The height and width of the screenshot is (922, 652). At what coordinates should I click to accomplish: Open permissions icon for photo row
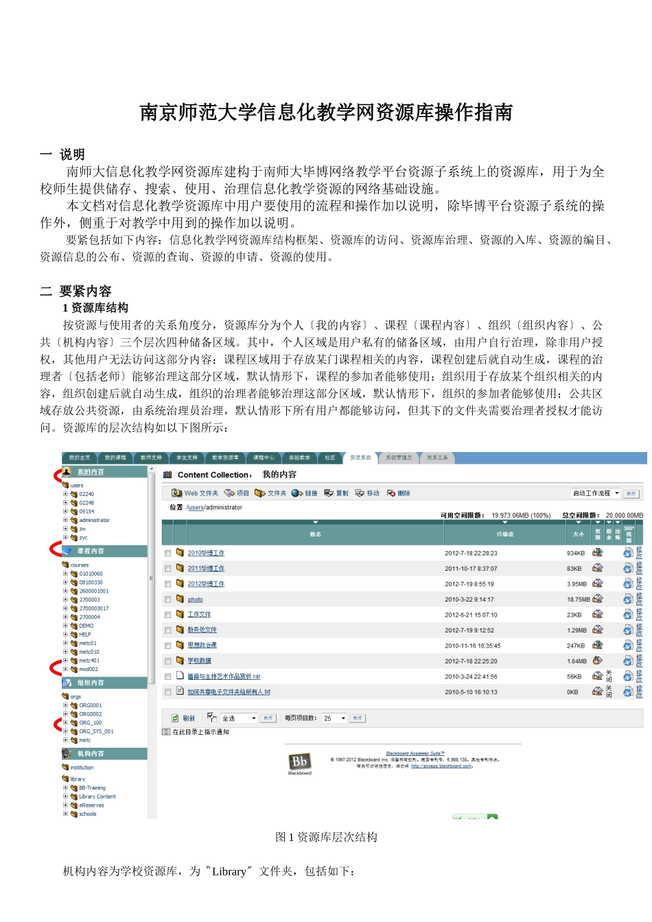[x=598, y=599]
